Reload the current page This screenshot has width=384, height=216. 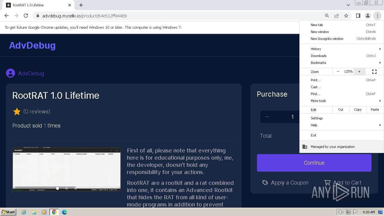(26, 16)
